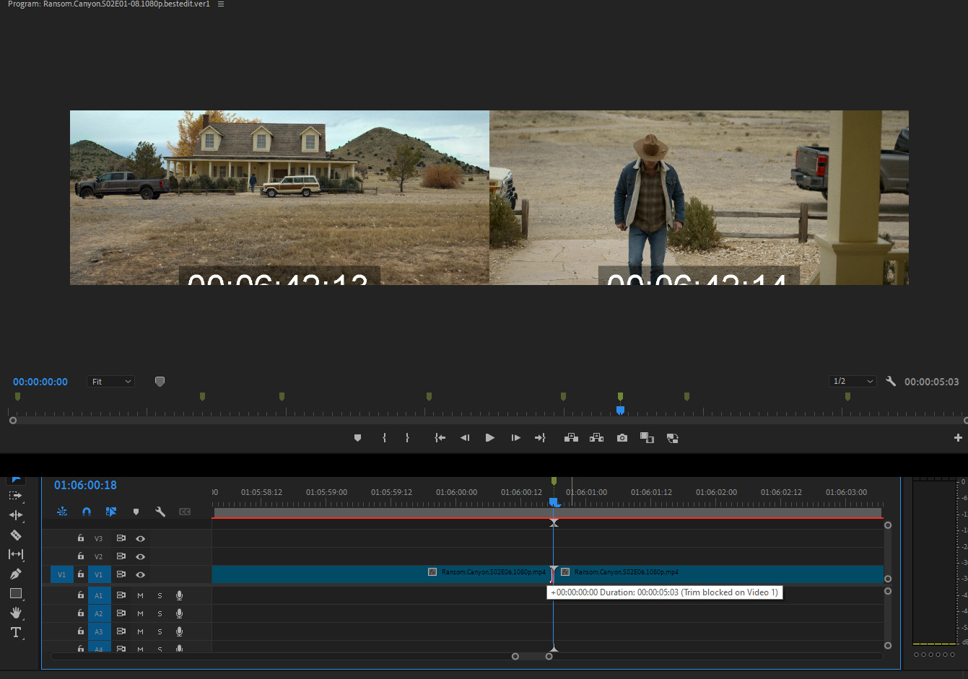Select the Type tool
The height and width of the screenshot is (679, 968).
pyautogui.click(x=15, y=632)
